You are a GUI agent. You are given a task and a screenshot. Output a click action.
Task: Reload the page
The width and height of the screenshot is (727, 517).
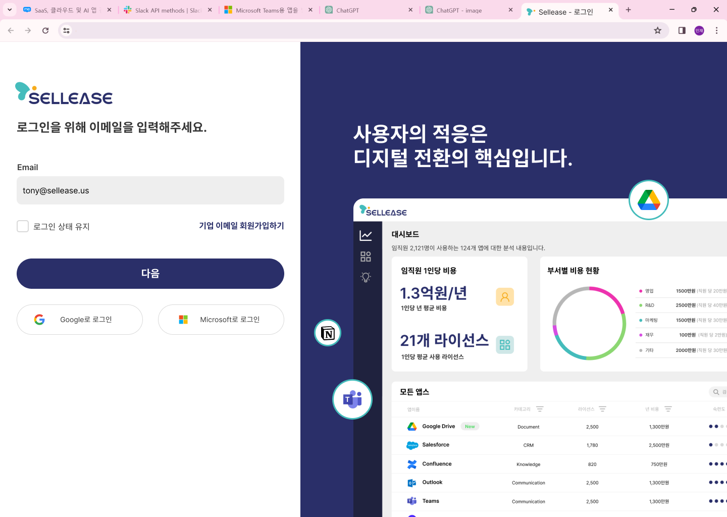(45, 30)
